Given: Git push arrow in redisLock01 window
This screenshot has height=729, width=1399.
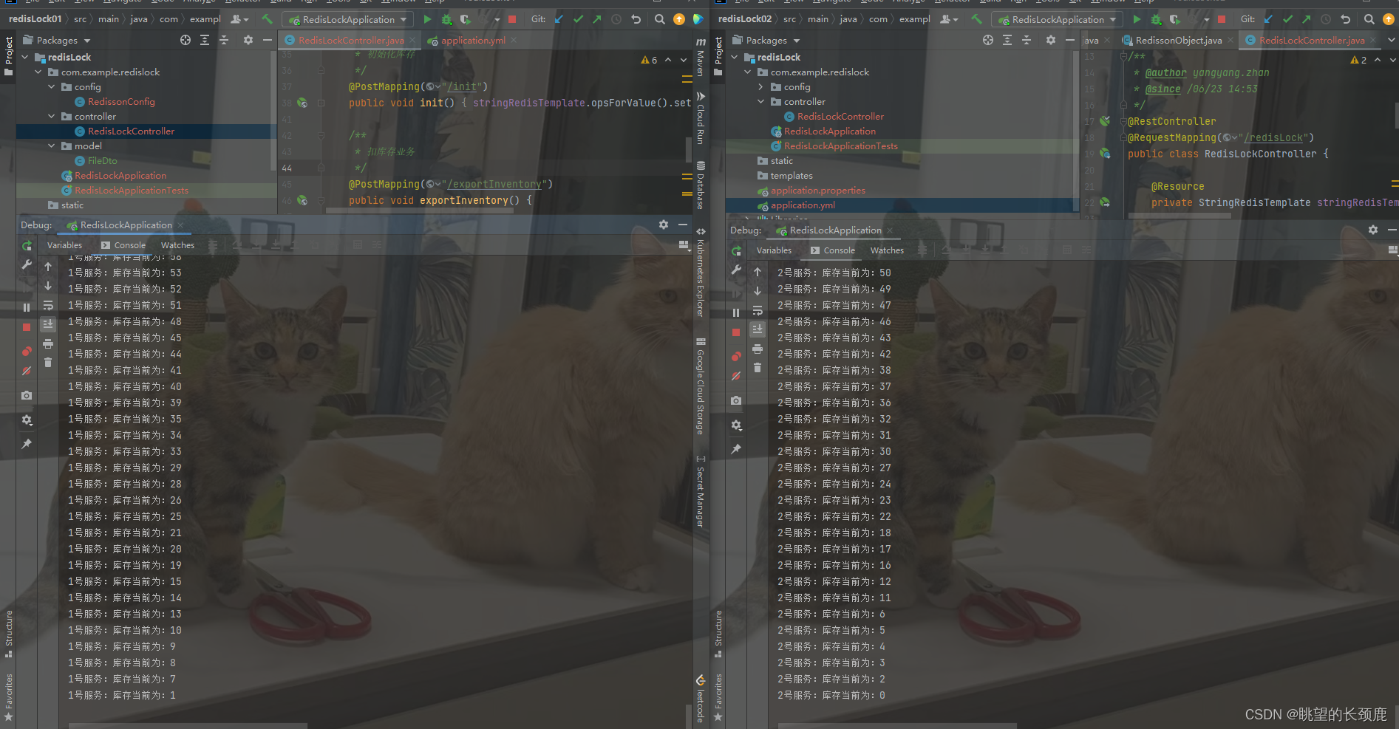Looking at the screenshot, I should (597, 19).
